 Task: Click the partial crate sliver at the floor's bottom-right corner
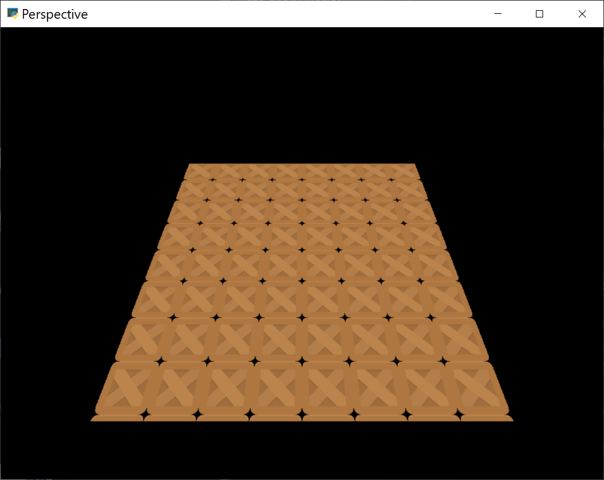point(486,418)
